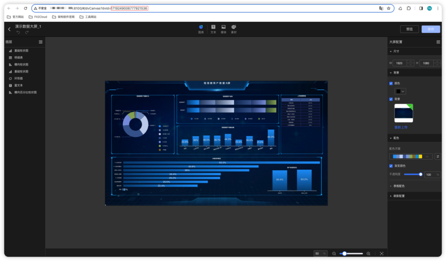Screen dimensions: 446x261
Task: Select the 横向百分比柱状图 layer
Action: point(24,92)
